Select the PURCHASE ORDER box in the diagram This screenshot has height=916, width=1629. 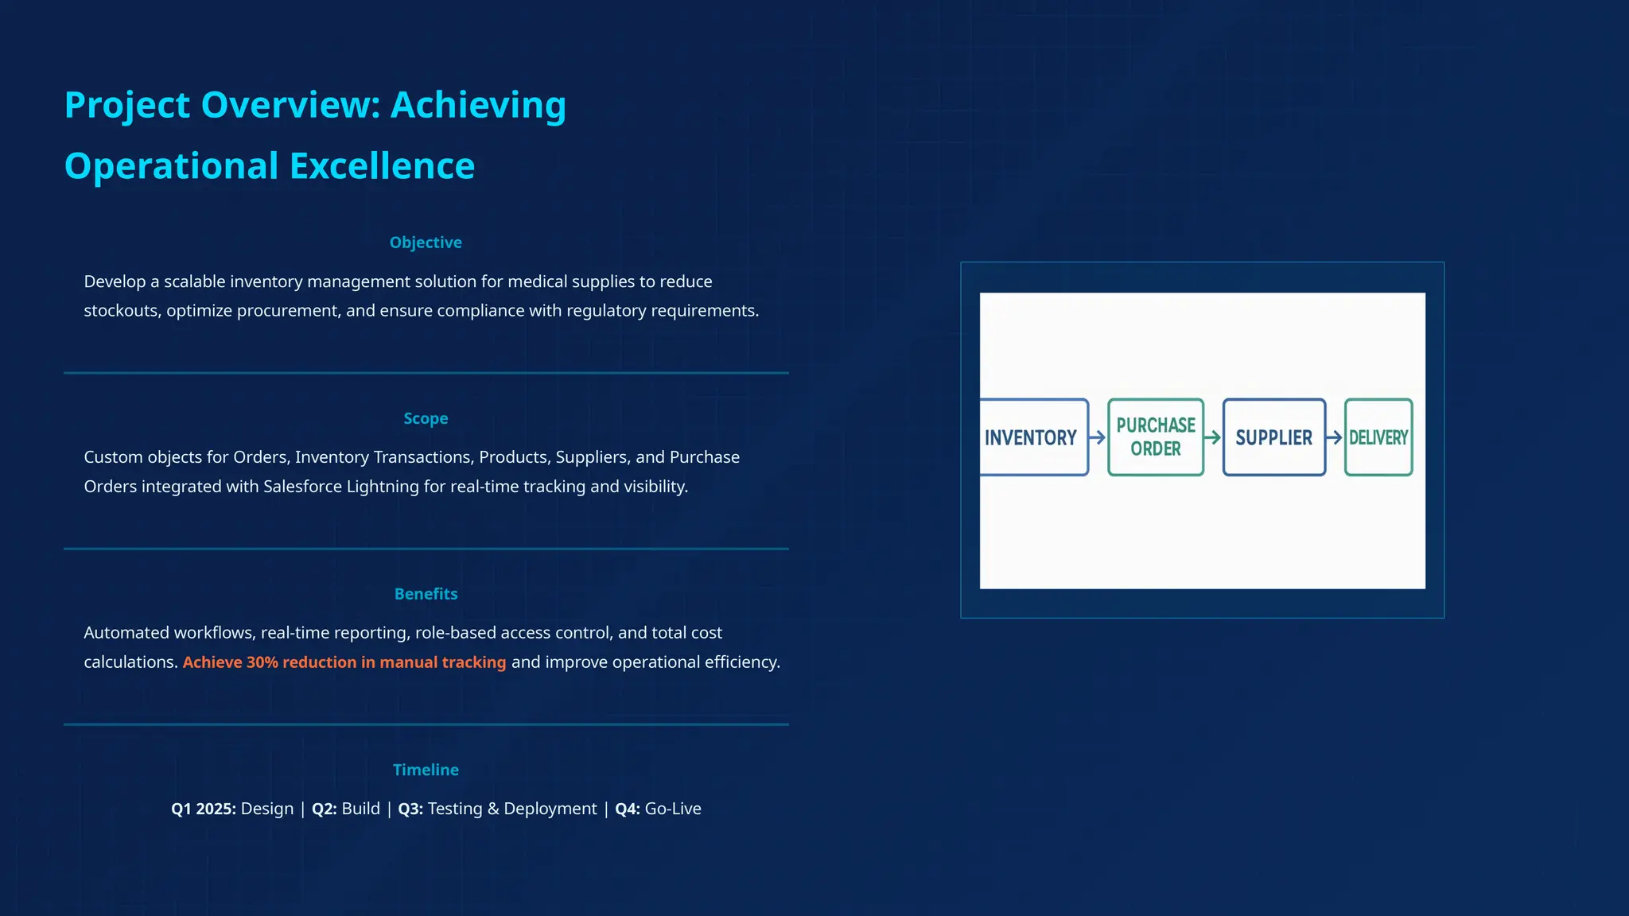point(1156,437)
